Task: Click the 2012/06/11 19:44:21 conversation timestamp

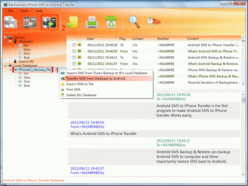Action: point(173,141)
